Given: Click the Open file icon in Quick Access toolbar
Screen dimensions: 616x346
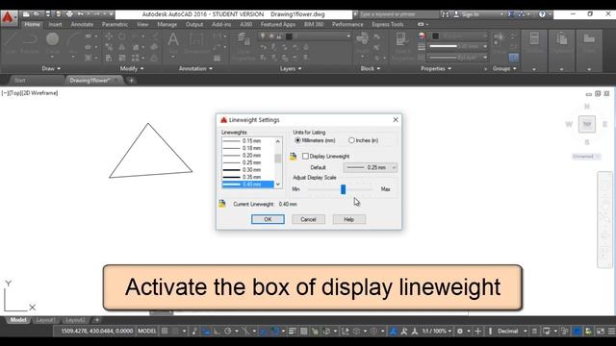Looking at the screenshot, I should (37, 14).
